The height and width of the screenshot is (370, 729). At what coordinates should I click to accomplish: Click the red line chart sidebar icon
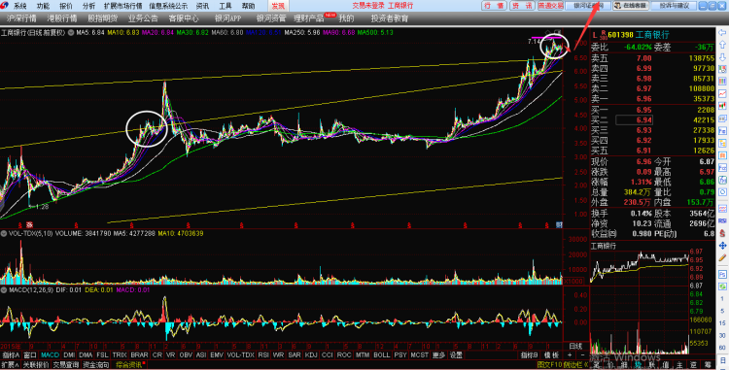(722, 94)
